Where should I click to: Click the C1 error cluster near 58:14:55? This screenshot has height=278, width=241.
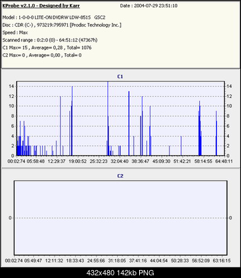(x=200, y=128)
